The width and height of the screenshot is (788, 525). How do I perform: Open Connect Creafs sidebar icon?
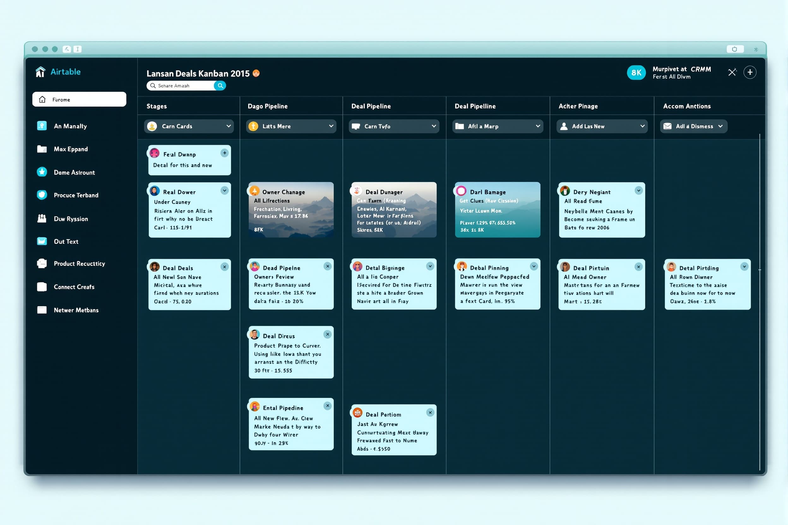(x=42, y=287)
